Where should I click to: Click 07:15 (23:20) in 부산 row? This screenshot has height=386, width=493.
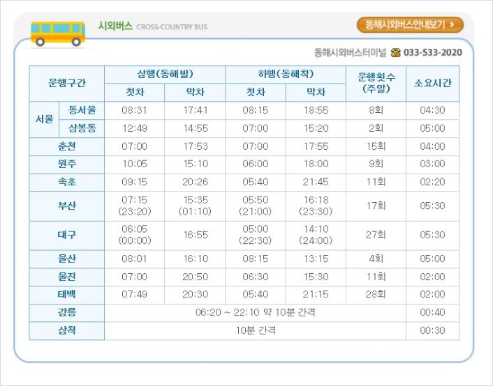pos(135,206)
